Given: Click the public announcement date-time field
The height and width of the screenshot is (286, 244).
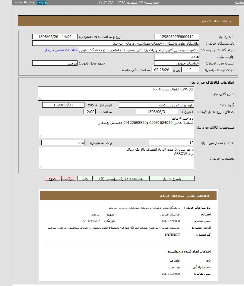Looking at the screenshot, I should click(55, 37).
